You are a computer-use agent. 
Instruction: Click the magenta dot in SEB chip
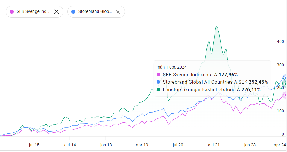pos(12,12)
